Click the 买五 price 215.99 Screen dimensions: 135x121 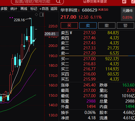tap(90, 79)
